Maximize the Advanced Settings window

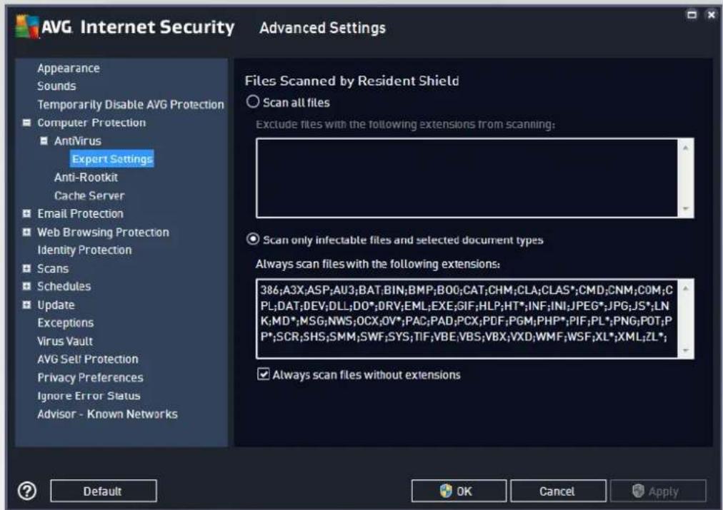click(692, 15)
